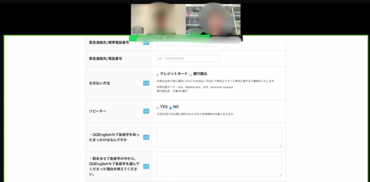The image size is (370, 182).
Task: Click the 緊急連絡先/電話番号 label text
Action: pyautogui.click(x=106, y=59)
